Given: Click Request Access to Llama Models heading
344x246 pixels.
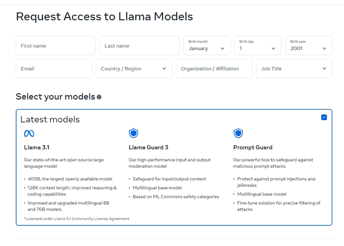Looking at the screenshot, I should (x=104, y=17).
